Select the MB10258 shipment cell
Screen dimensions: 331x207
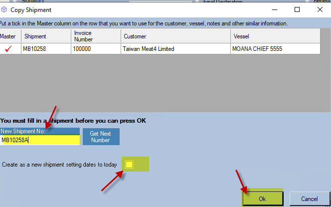tap(46, 49)
